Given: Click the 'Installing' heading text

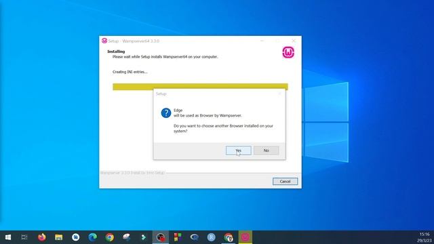Looking at the screenshot, I should pos(116,52).
